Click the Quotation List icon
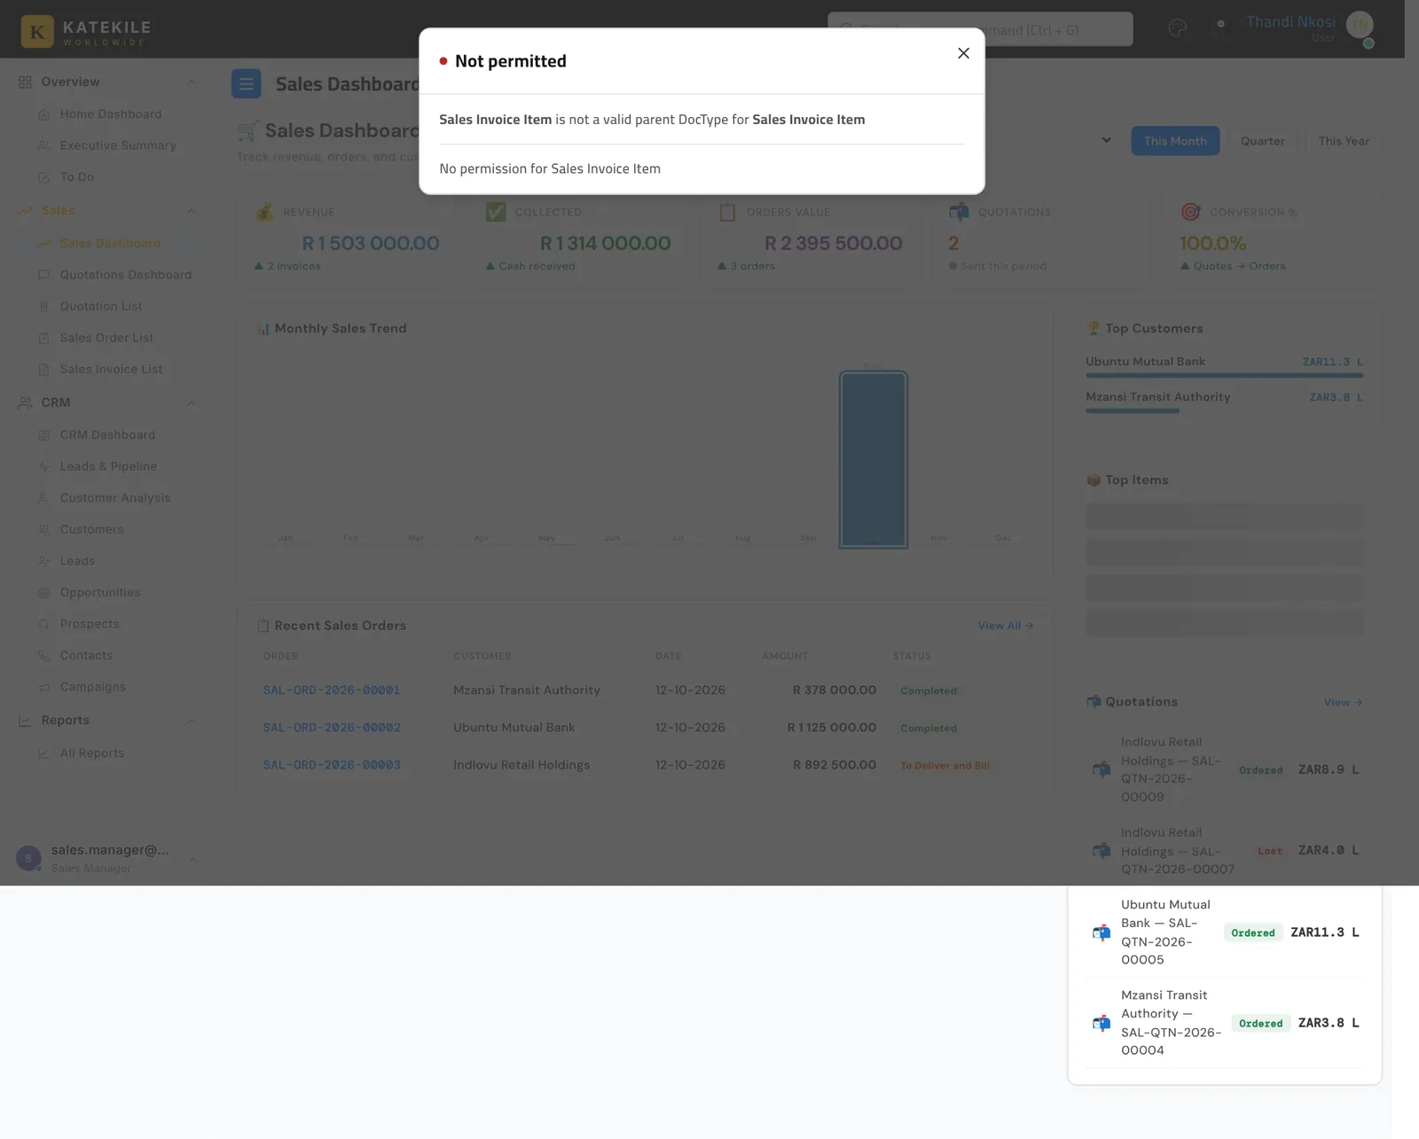 pyautogui.click(x=43, y=307)
